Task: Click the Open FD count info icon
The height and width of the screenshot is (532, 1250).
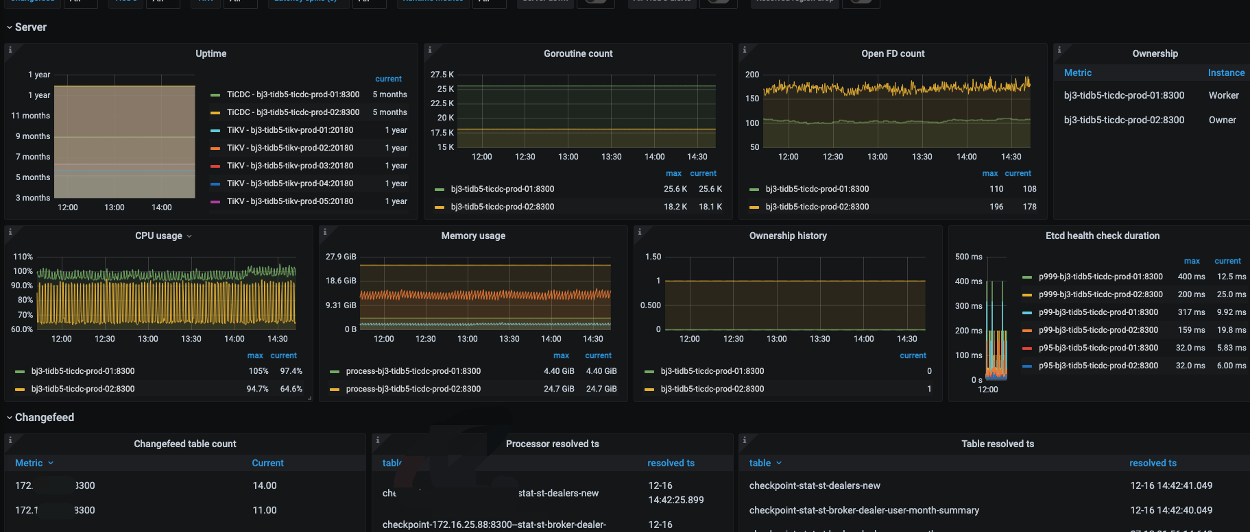Action: click(745, 49)
